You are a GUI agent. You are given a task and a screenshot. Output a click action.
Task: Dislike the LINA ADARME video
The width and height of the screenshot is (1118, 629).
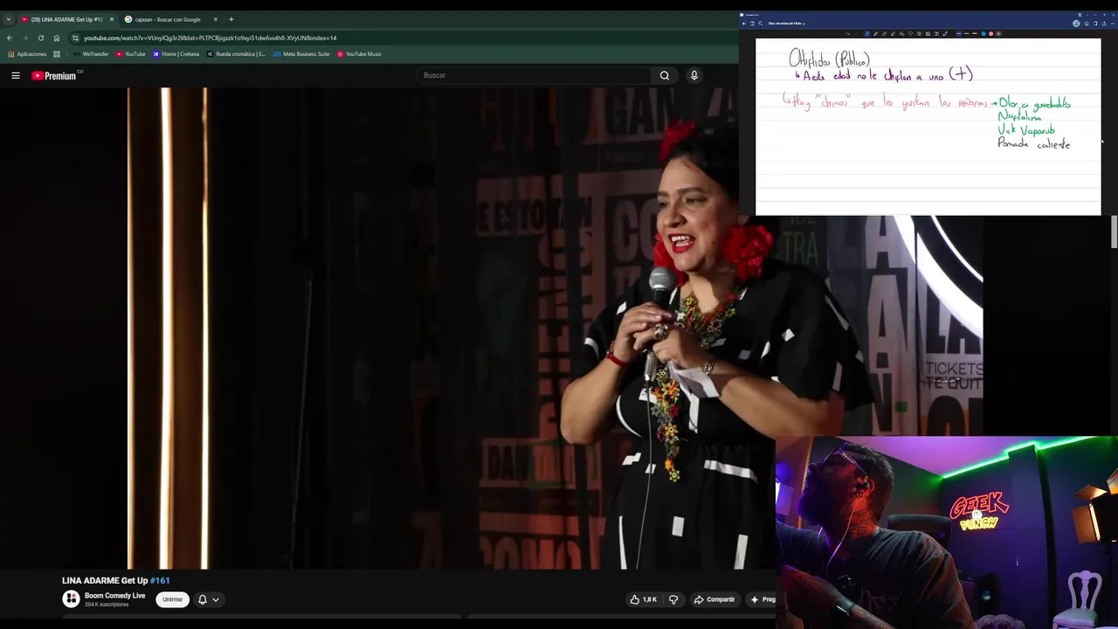[x=673, y=599]
